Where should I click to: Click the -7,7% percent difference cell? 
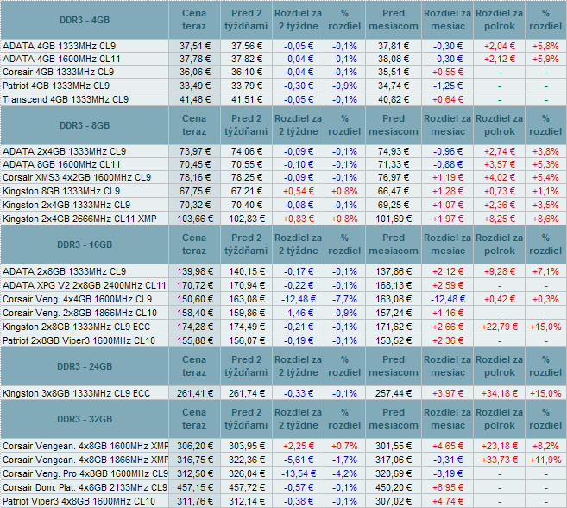[344, 299]
